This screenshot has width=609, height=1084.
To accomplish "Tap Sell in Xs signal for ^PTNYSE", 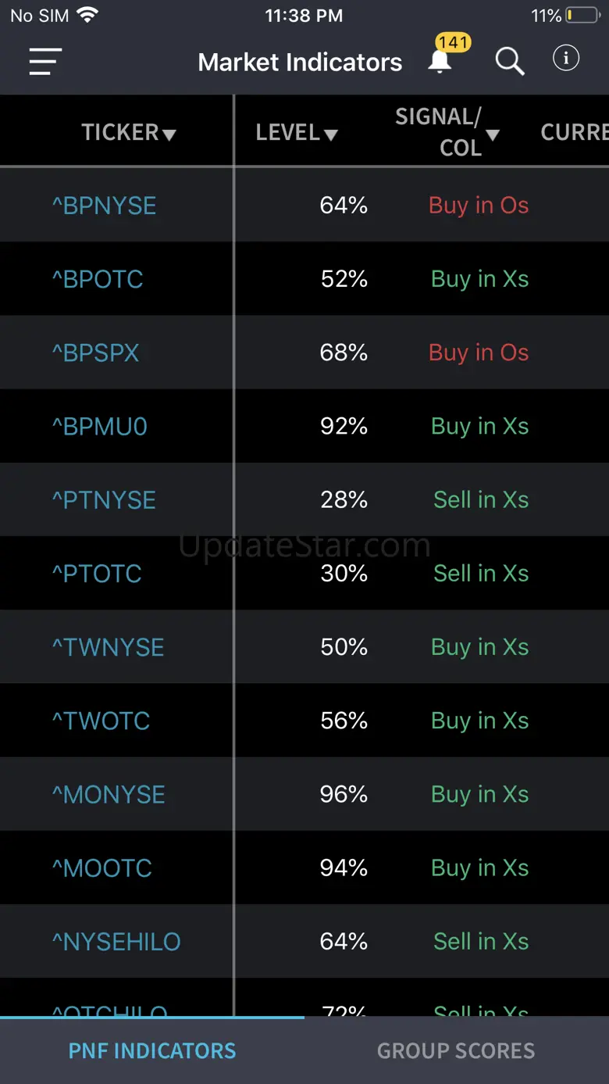I will coord(481,500).
